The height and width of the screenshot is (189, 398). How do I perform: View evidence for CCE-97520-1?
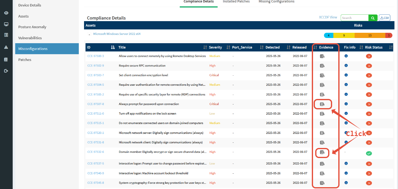click(322, 133)
